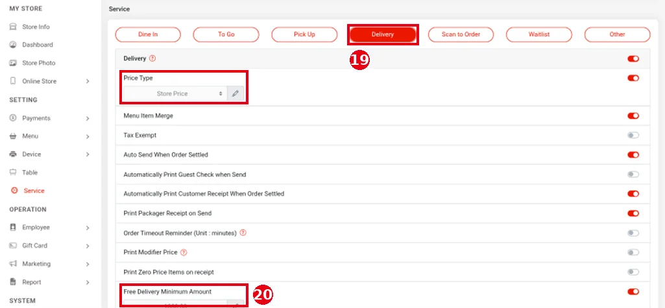Select the Delivery service tab
The width and height of the screenshot is (665, 308).
pyautogui.click(x=383, y=34)
